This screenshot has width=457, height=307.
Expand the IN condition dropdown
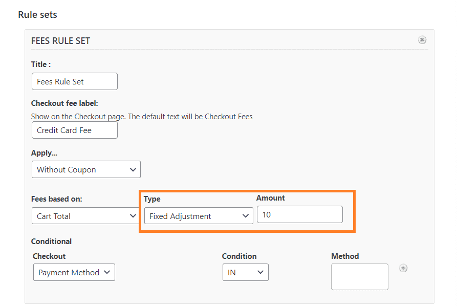(246, 272)
